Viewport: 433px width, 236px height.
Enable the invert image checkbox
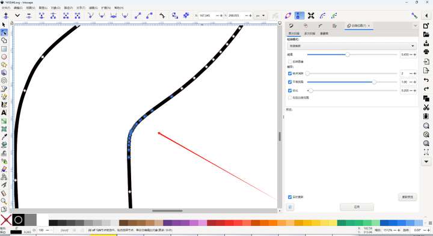point(290,62)
